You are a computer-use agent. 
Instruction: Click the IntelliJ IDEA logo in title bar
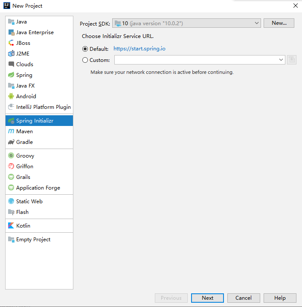click(x=7, y=6)
